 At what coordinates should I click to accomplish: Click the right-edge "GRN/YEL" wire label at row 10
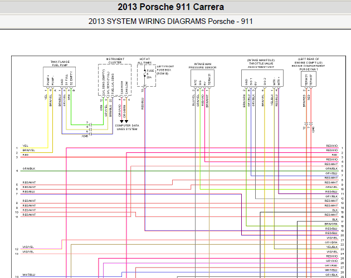point(331,187)
